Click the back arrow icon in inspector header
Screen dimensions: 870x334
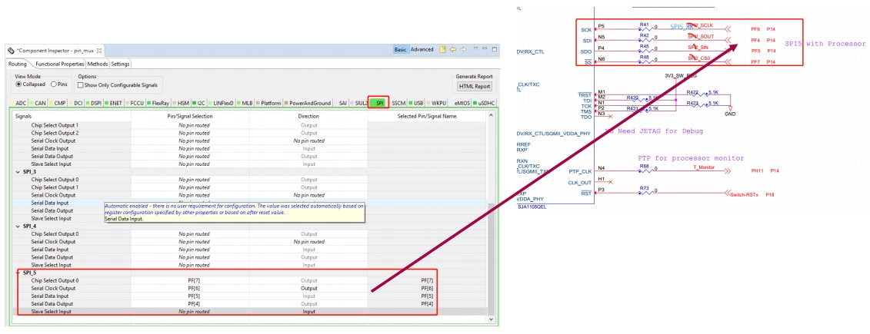pos(453,50)
